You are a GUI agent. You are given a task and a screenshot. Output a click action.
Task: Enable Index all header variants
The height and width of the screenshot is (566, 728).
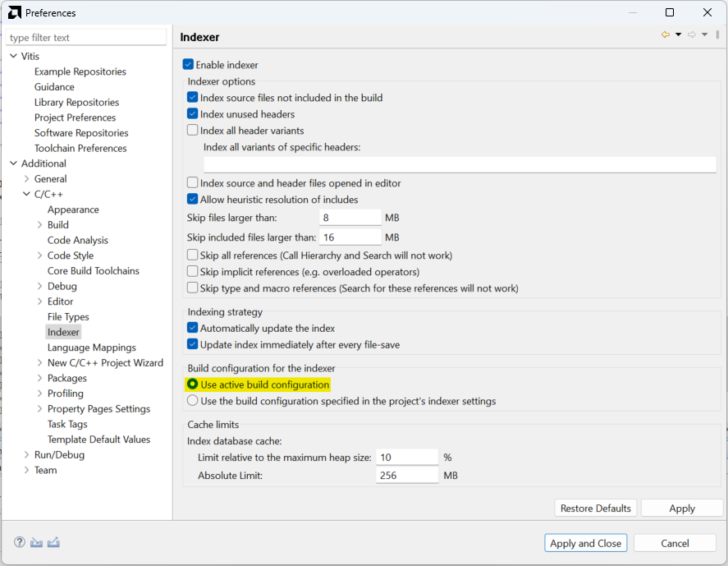(193, 131)
